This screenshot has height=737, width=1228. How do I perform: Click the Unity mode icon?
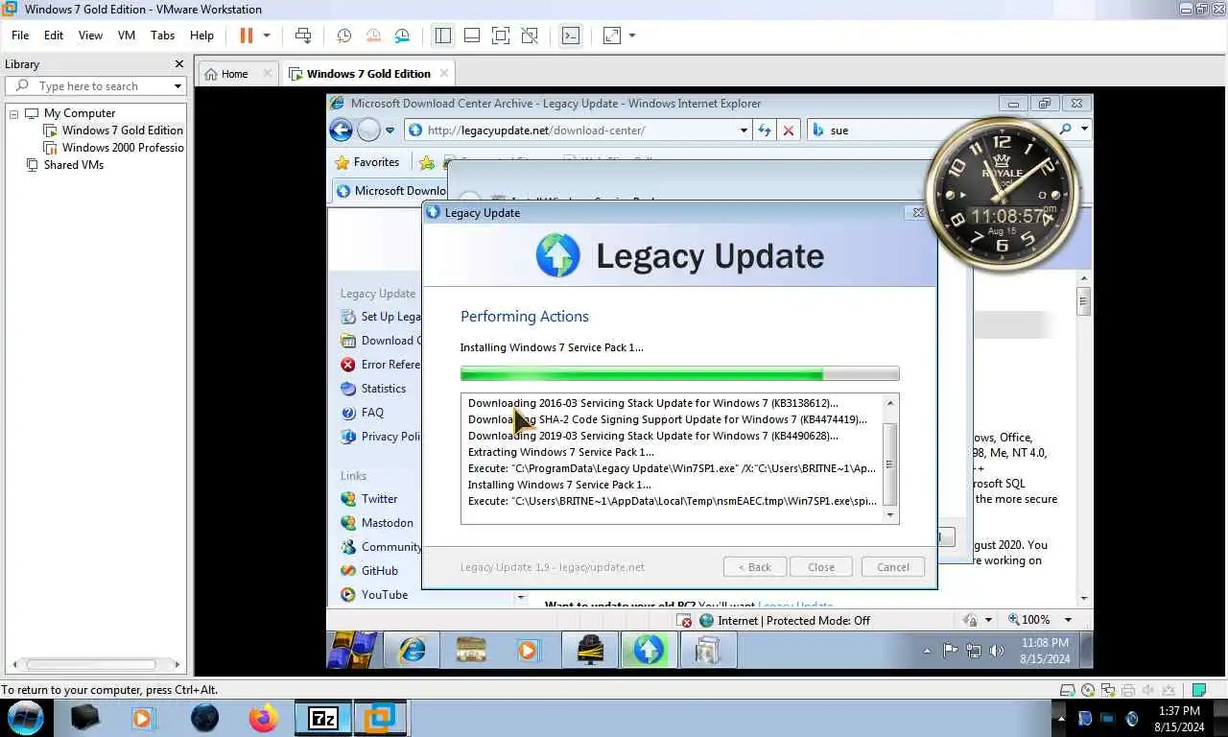(x=530, y=36)
